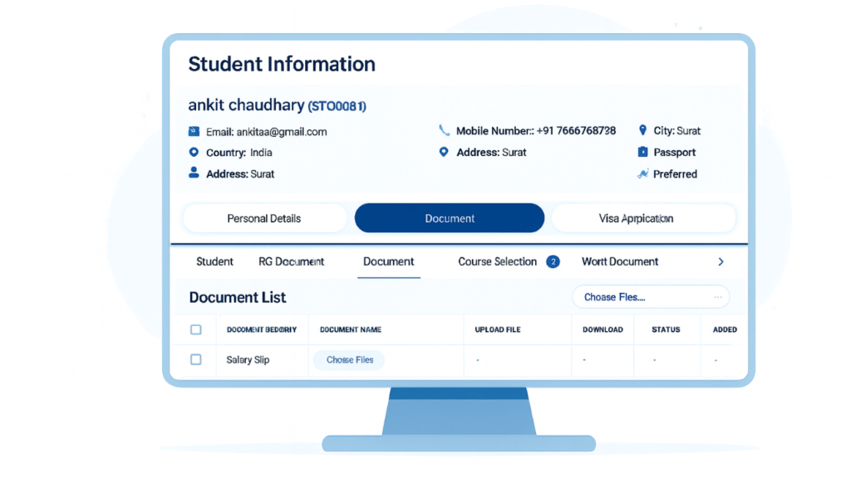Open the RG Document sub-tab
Image resolution: width=851 pixels, height=478 pixels.
291,261
